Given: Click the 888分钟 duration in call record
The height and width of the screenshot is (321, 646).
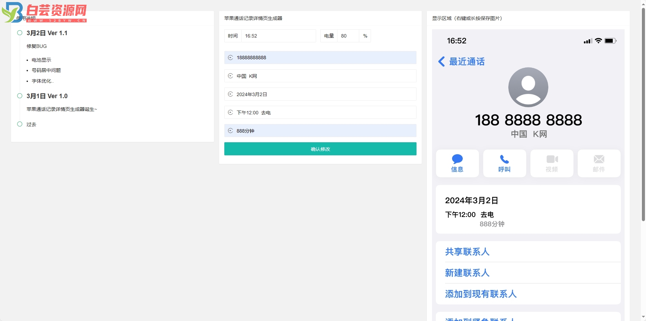Looking at the screenshot, I should click(x=492, y=224).
